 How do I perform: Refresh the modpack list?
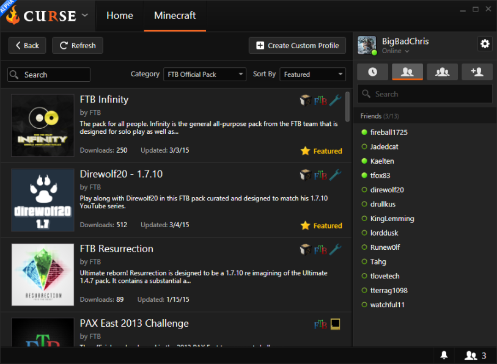click(78, 45)
